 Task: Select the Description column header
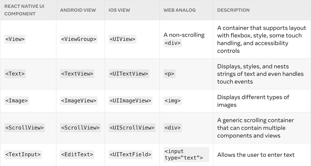pos(234,10)
